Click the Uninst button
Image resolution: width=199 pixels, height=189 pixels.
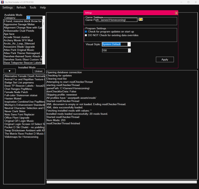[x=38, y=71]
